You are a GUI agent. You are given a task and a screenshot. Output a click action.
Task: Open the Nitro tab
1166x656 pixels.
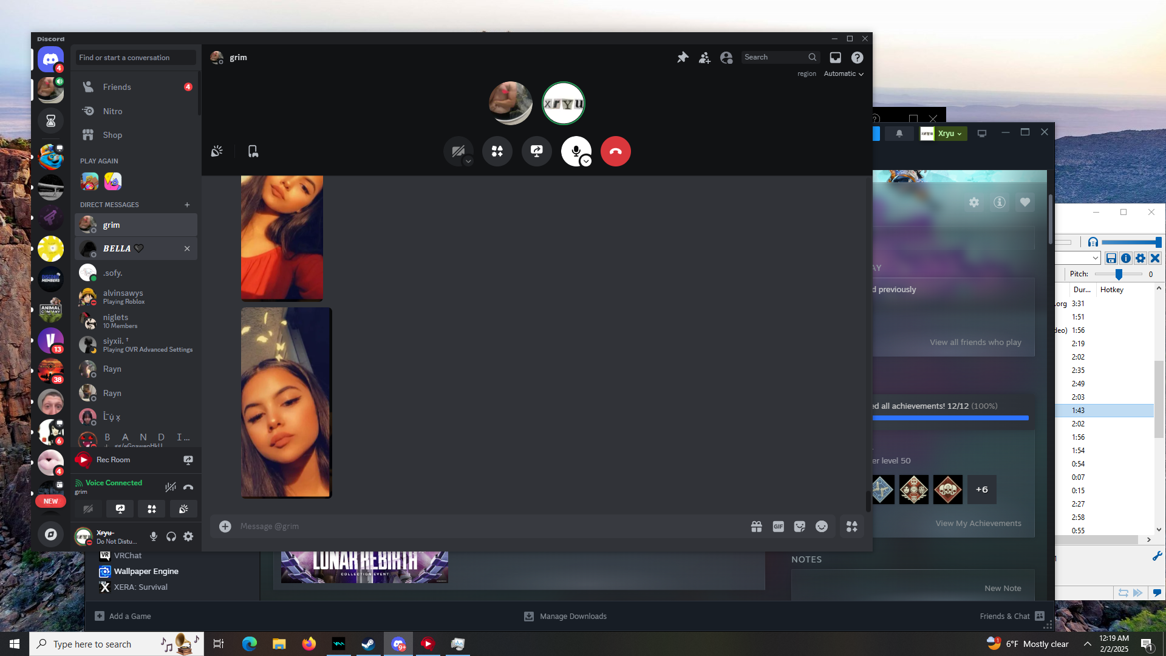point(112,111)
